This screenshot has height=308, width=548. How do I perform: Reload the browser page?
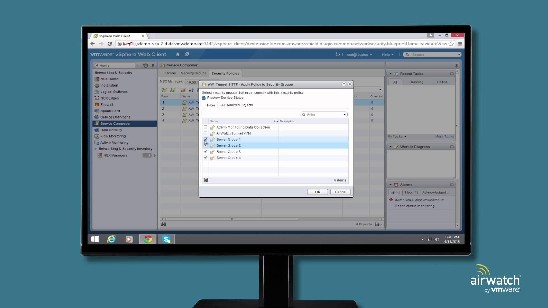pos(110,44)
